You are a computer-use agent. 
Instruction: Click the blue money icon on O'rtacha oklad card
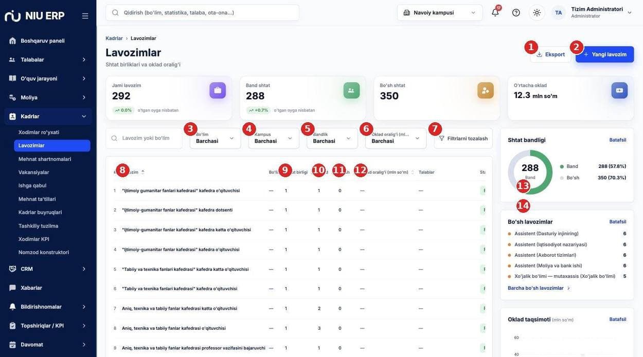pos(619,90)
